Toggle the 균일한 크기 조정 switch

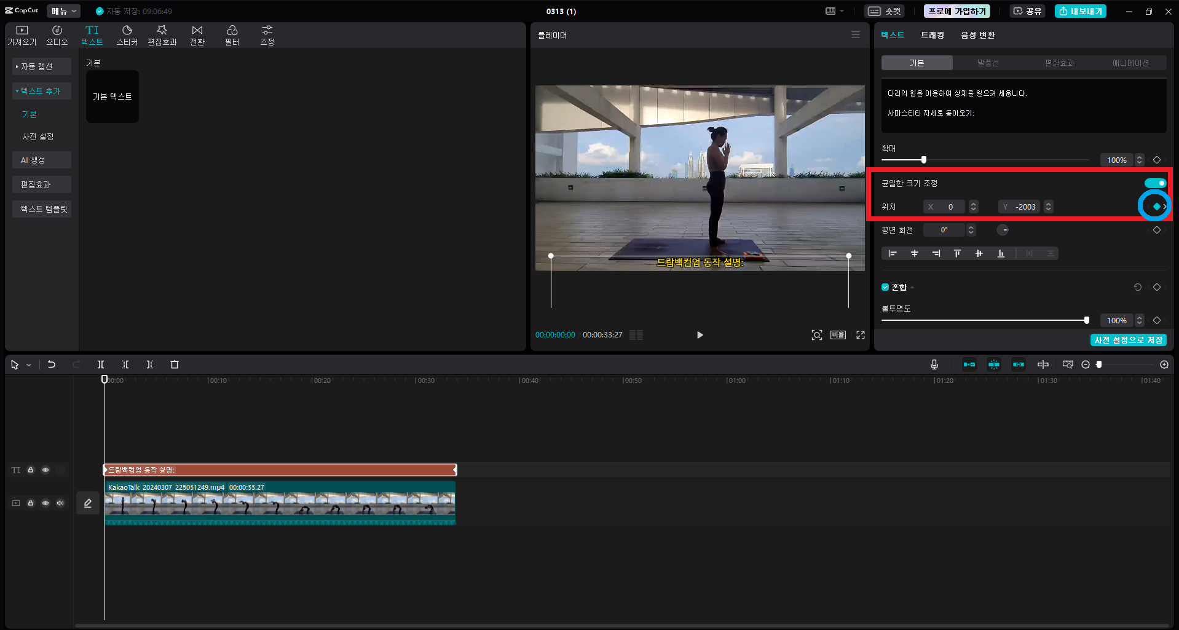coord(1155,183)
